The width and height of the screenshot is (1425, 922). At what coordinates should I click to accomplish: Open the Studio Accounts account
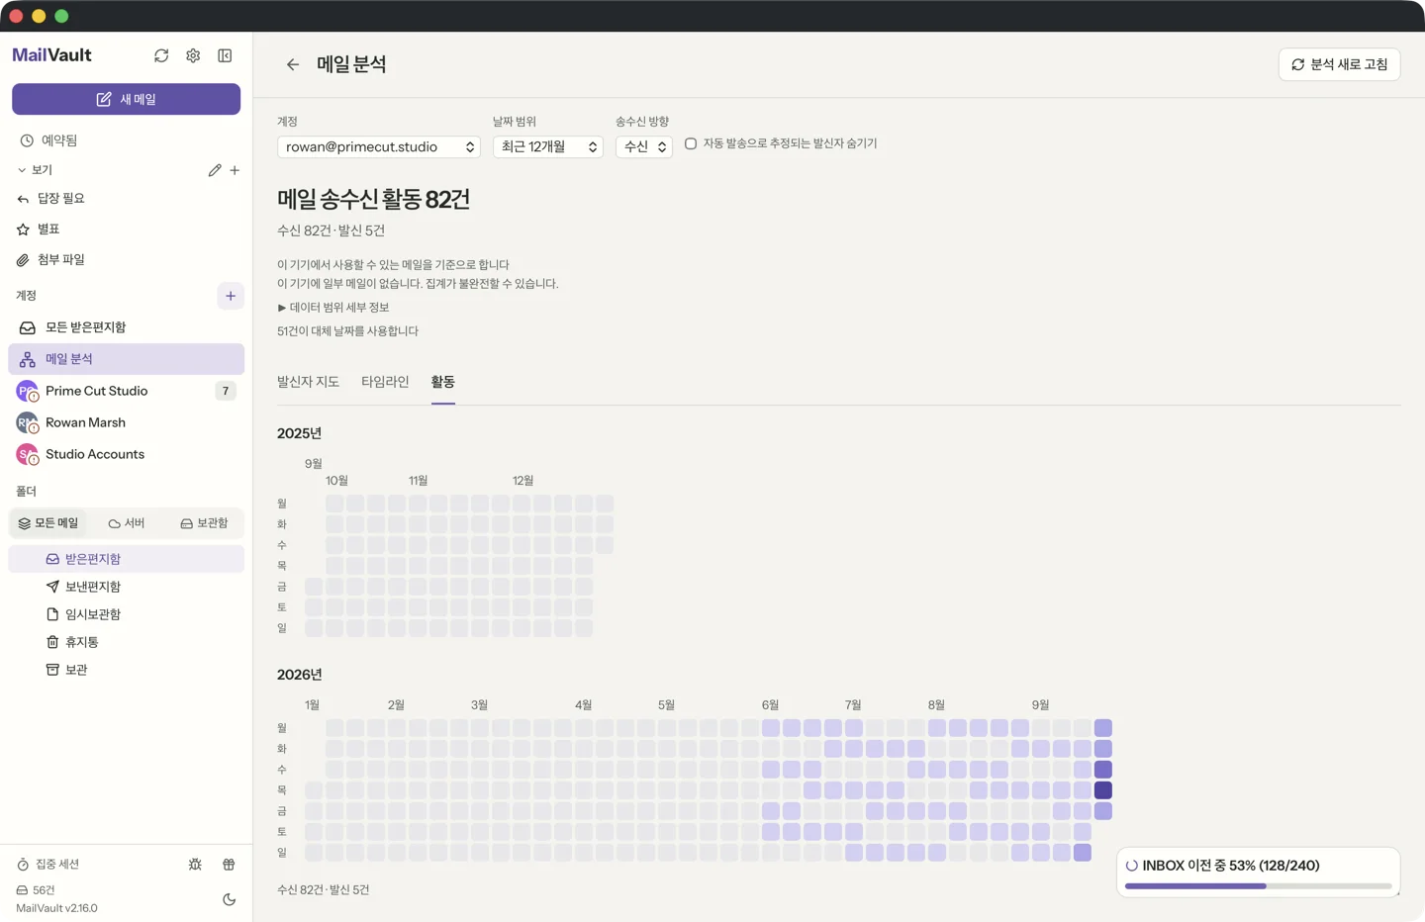[127, 454]
